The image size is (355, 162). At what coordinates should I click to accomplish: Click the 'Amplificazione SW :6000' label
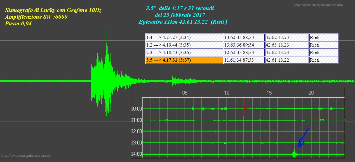pos(36,17)
